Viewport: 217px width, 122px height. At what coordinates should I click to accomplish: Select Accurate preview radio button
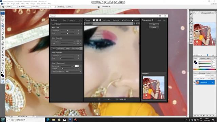pos(133,20)
